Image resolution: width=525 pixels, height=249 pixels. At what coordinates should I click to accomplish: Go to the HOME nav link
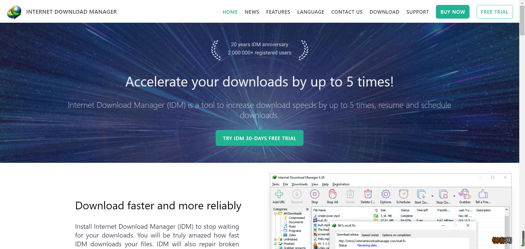click(230, 12)
